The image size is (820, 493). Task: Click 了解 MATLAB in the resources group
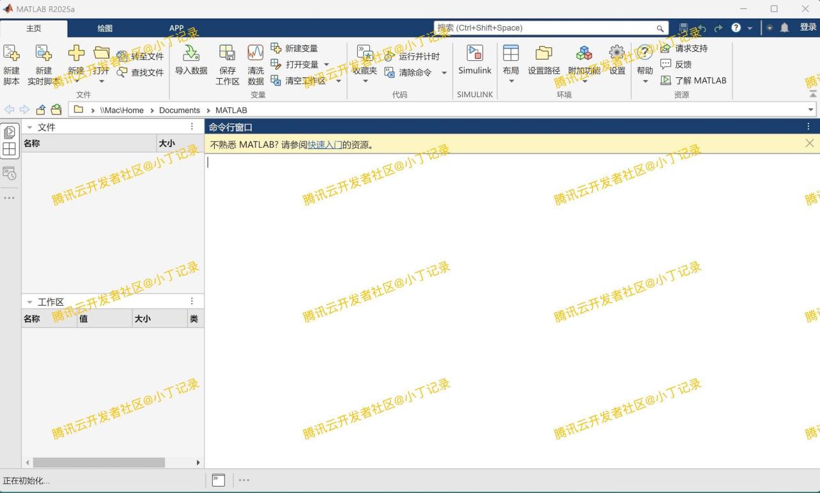tap(693, 81)
